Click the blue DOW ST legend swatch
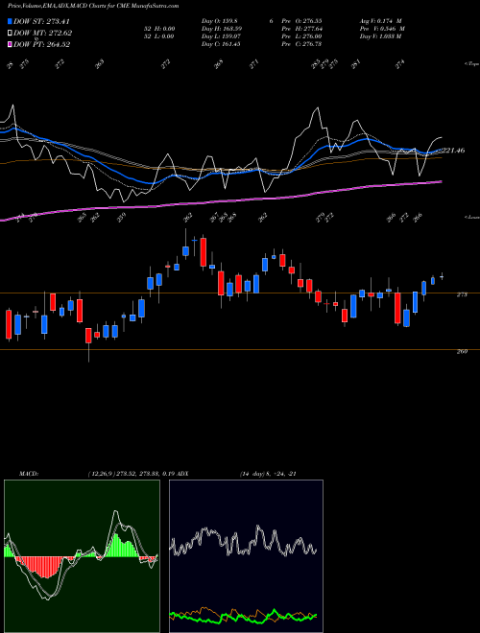Image resolution: width=480 pixels, height=633 pixels. point(10,21)
